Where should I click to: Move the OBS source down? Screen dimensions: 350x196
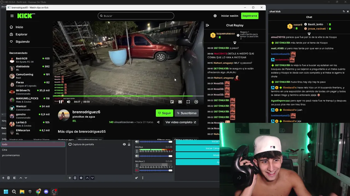(x=92, y=178)
